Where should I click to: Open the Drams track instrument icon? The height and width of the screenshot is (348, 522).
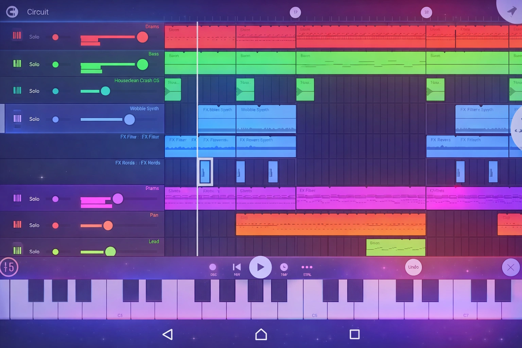[x=17, y=36]
